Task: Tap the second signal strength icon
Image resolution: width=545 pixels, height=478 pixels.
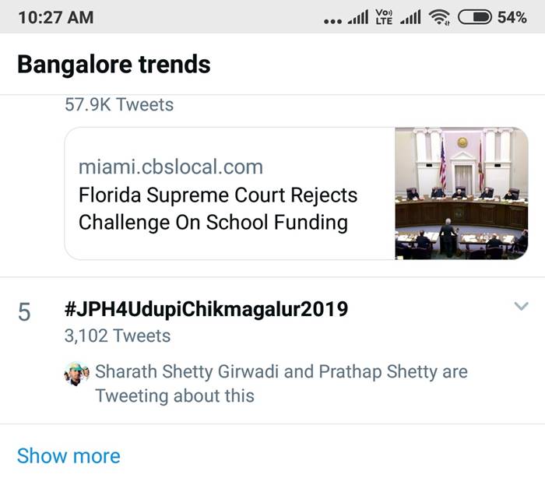Action: [410, 17]
